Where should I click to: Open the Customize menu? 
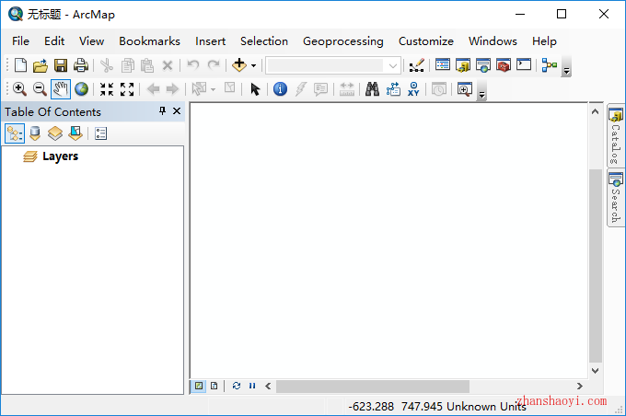pyautogui.click(x=426, y=41)
